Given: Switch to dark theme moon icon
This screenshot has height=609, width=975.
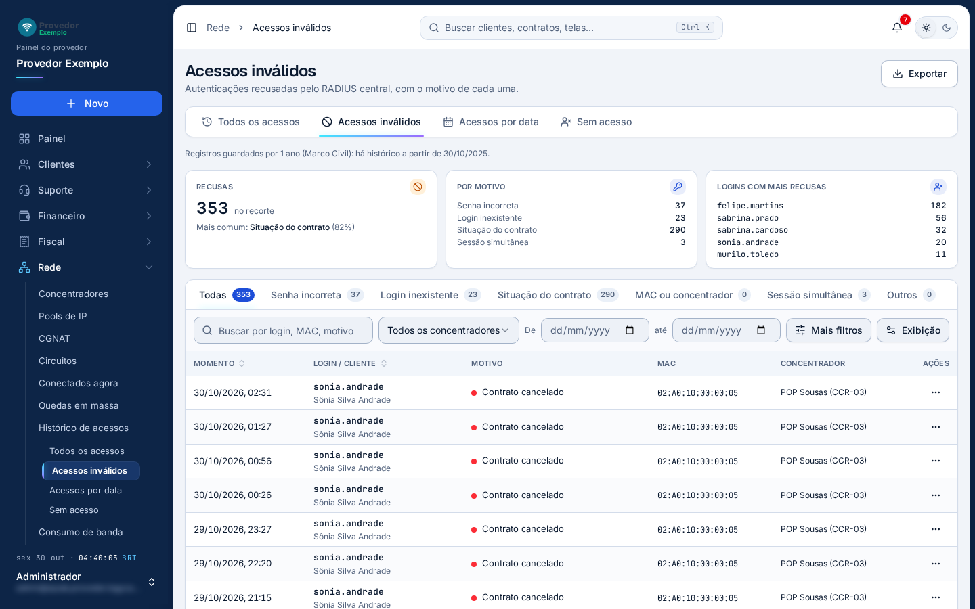Looking at the screenshot, I should 947,28.
